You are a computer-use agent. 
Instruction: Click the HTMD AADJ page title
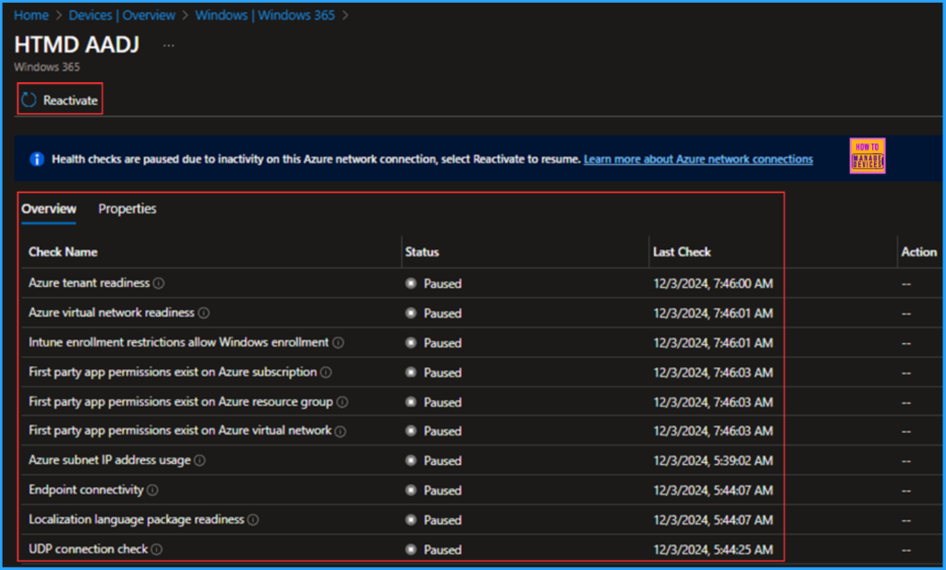(77, 44)
